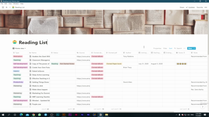This screenshot has width=209, height=117.
Task: Mark the page as Favorite
Action: pyautogui.click(x=200, y=7)
